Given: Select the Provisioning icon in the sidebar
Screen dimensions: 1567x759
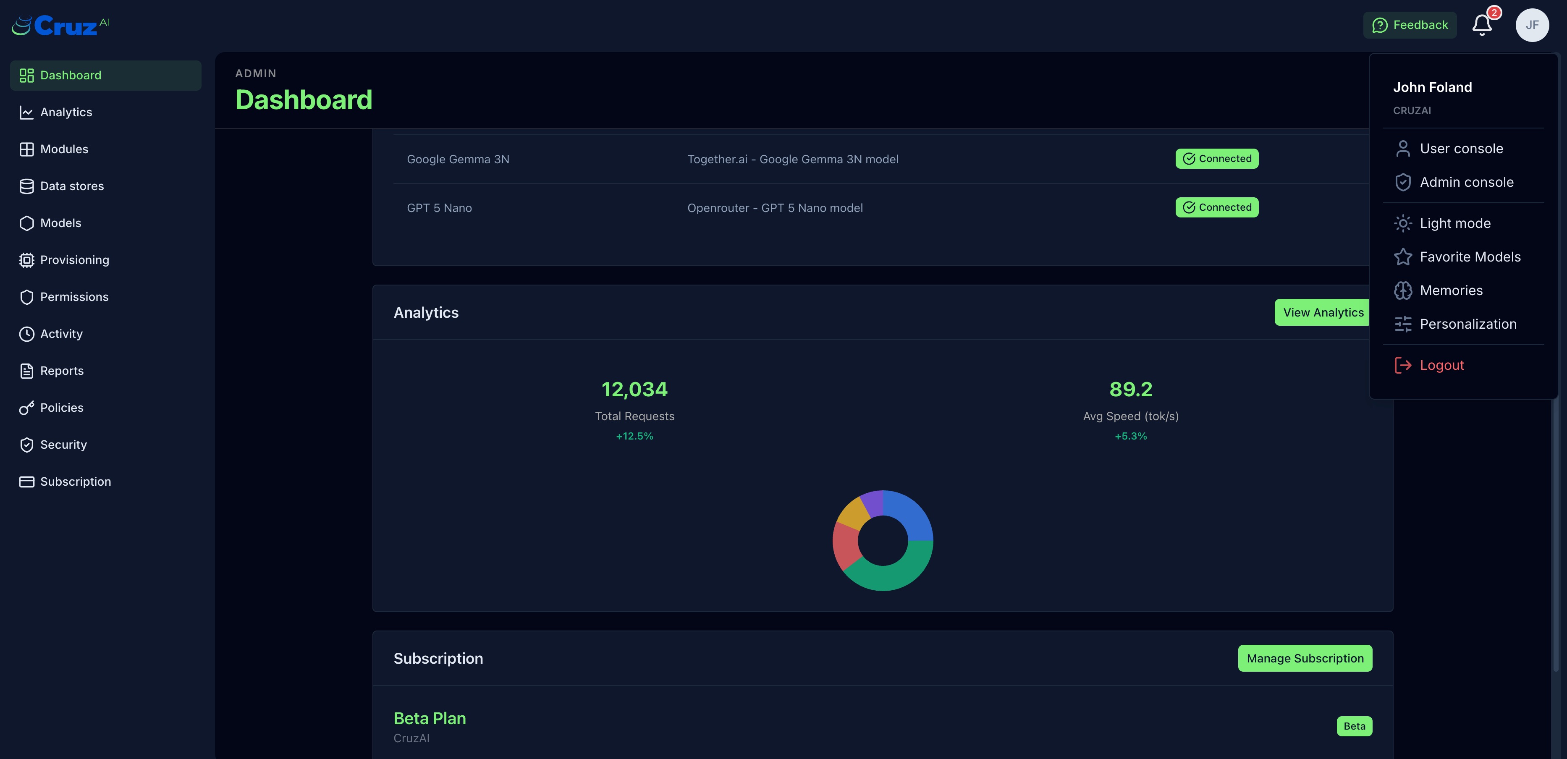Looking at the screenshot, I should click(27, 260).
